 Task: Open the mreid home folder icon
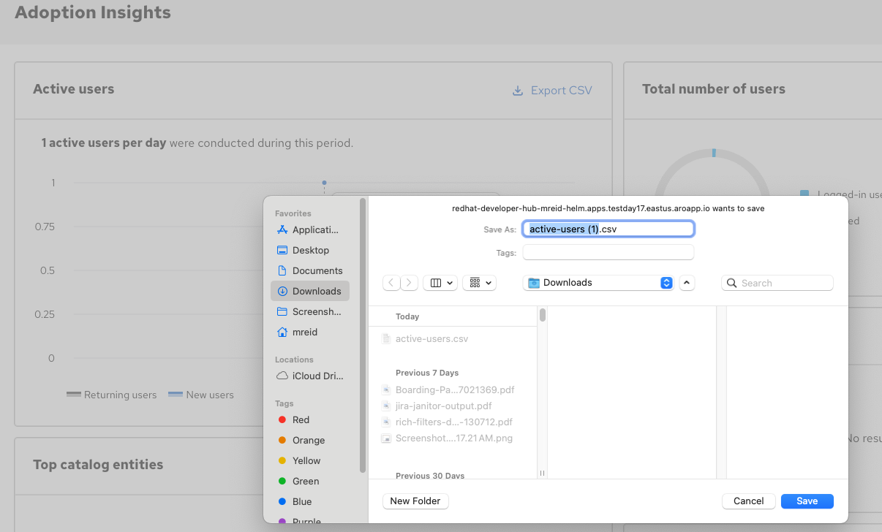coord(282,332)
